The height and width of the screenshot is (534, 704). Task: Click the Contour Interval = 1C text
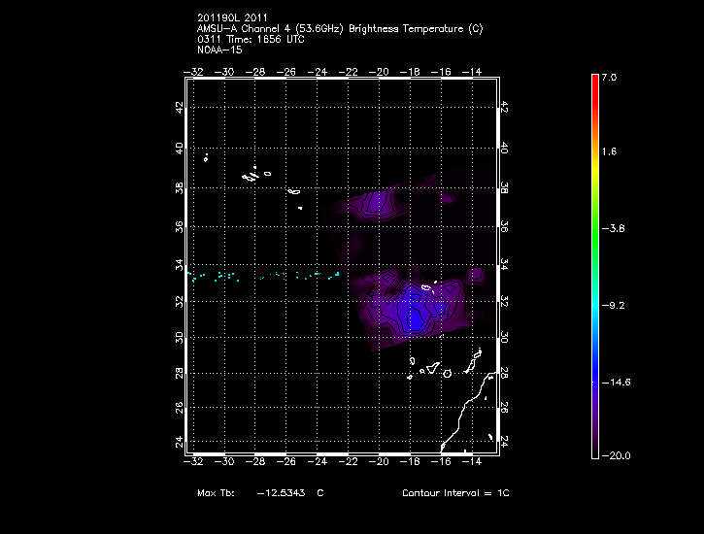pos(455,493)
